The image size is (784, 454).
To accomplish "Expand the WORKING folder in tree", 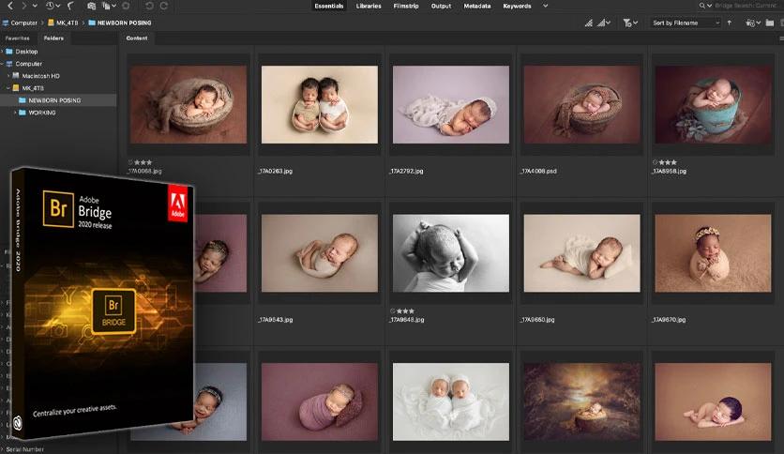I will 15,113.
